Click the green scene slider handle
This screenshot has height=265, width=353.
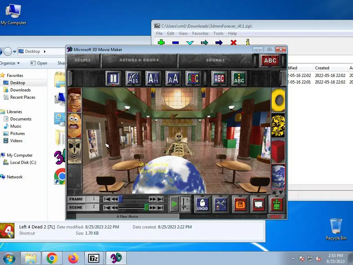146,207
